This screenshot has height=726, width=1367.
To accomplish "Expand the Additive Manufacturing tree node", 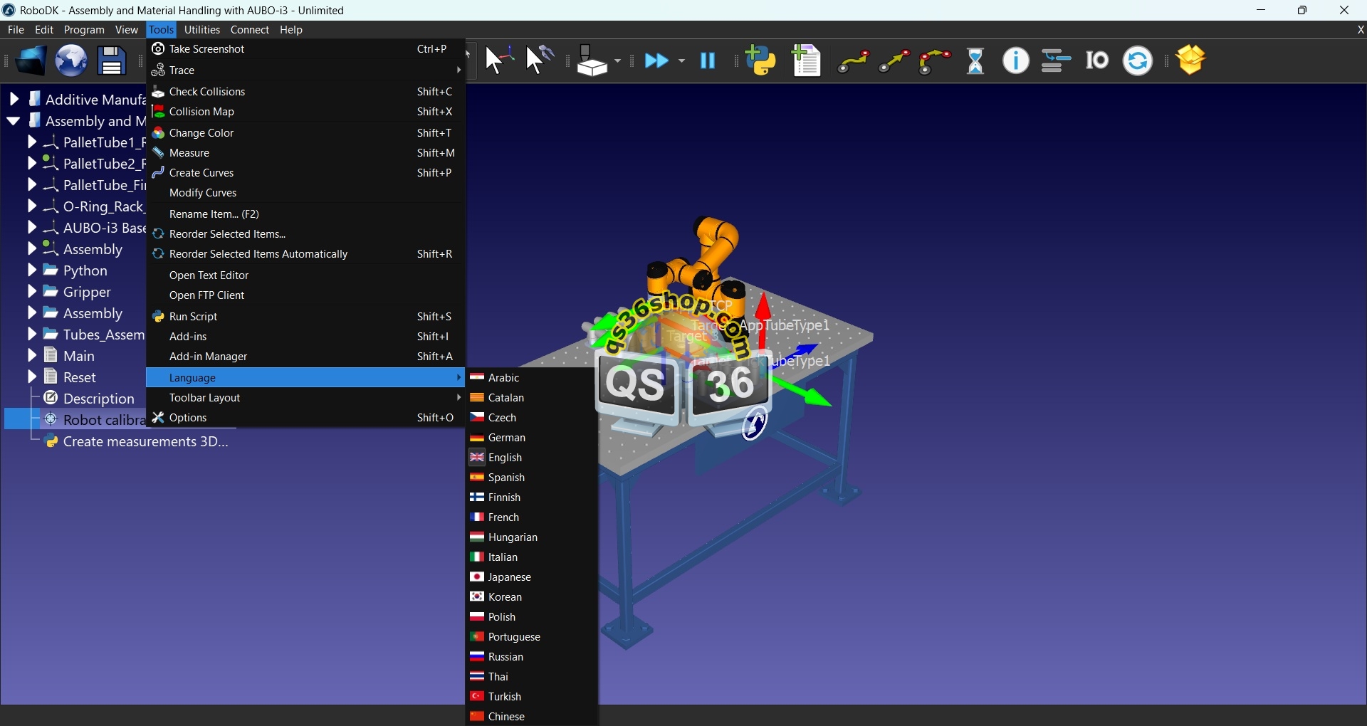I will [13, 100].
